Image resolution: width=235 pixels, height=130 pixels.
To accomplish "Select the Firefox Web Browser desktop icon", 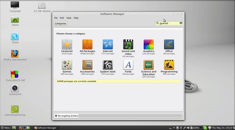I will (15, 55).
